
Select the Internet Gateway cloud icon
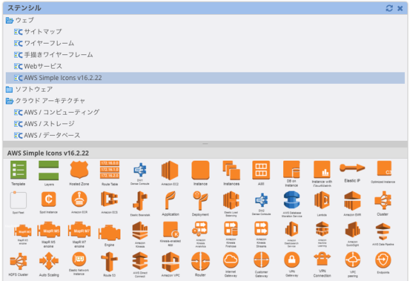pyautogui.click(x=231, y=260)
